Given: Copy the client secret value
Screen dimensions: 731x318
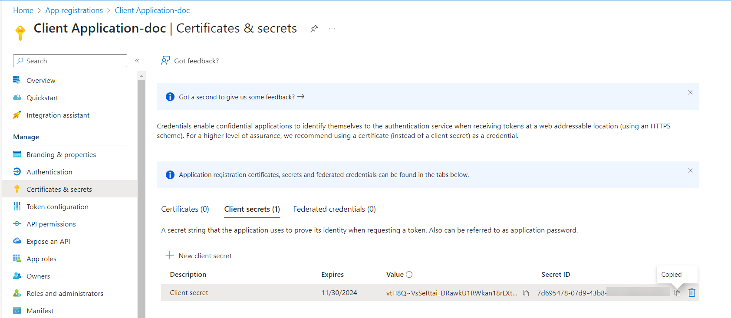Looking at the screenshot, I should [526, 293].
